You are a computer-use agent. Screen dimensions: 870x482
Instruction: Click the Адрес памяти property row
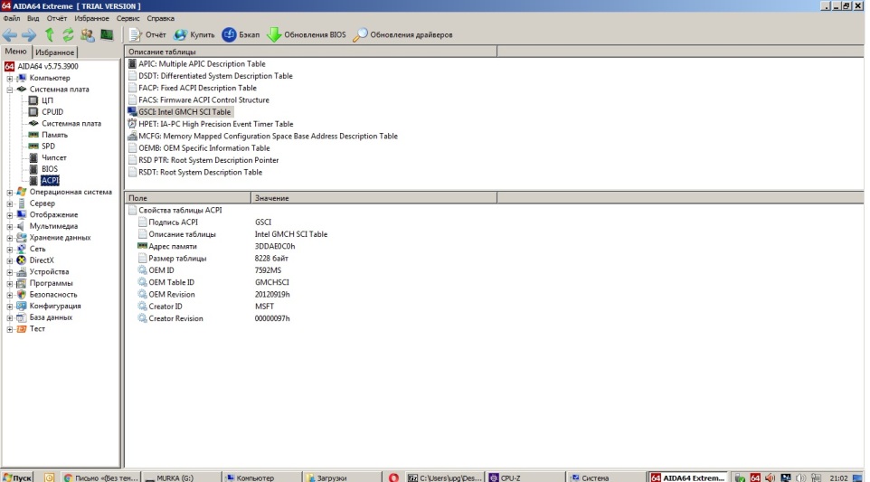pos(216,246)
